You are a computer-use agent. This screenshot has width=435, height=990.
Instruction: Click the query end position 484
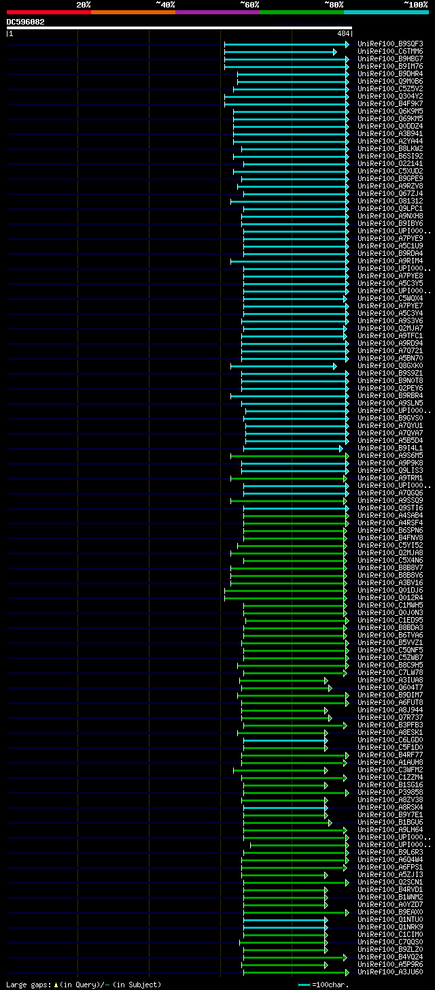pyautogui.click(x=343, y=33)
